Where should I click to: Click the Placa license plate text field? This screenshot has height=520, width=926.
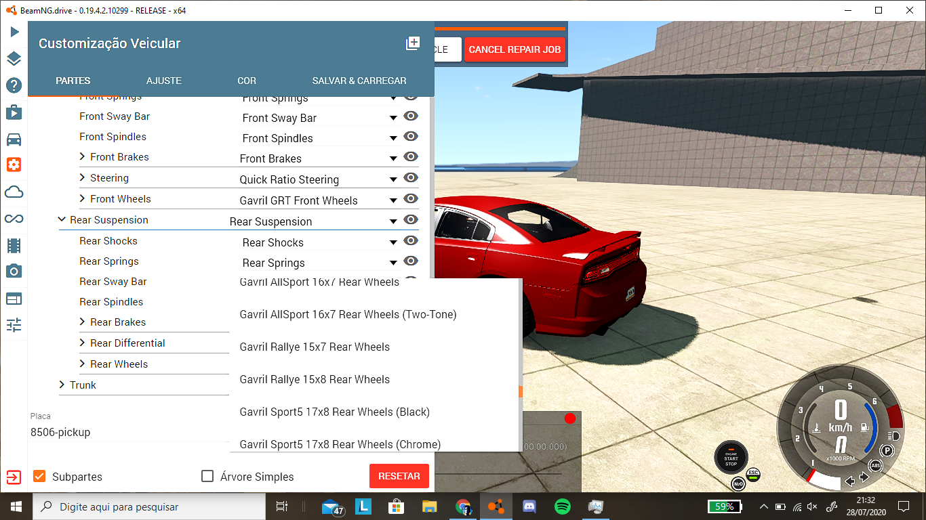click(129, 432)
